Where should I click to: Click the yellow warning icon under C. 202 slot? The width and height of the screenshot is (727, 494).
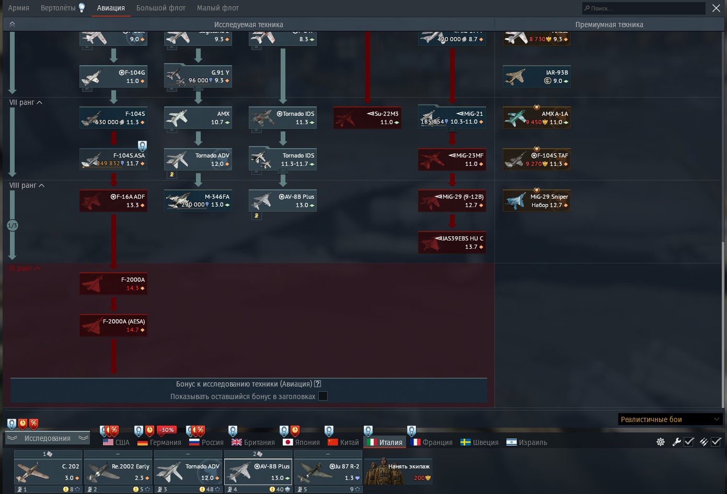[x=66, y=489]
